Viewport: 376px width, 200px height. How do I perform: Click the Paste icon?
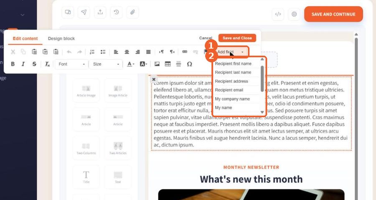pyautogui.click(x=34, y=51)
